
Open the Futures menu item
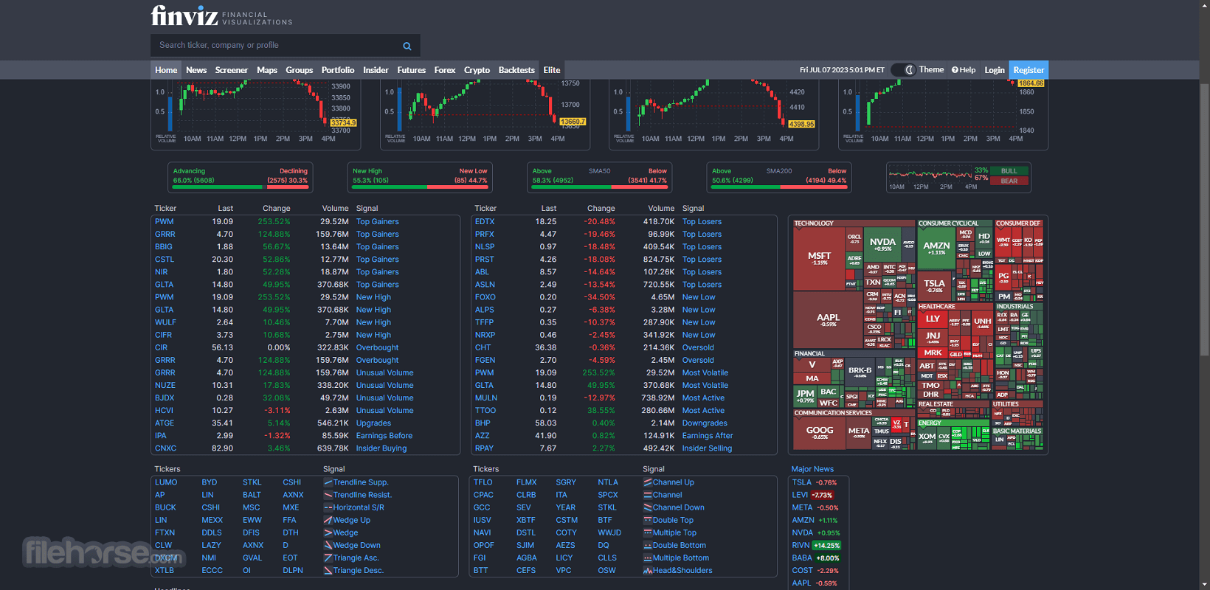pyautogui.click(x=412, y=70)
